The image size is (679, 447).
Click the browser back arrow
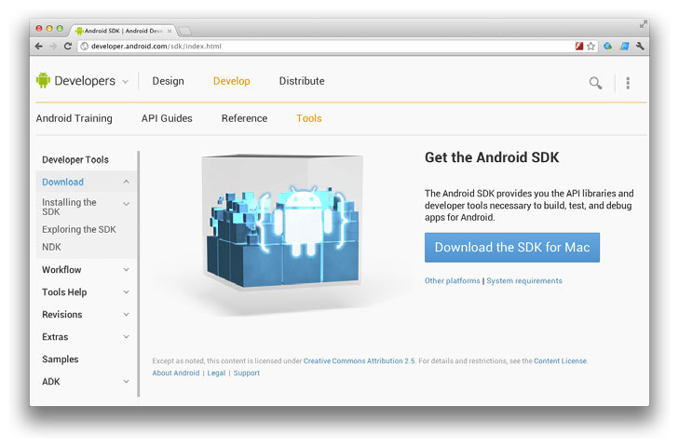click(x=39, y=46)
